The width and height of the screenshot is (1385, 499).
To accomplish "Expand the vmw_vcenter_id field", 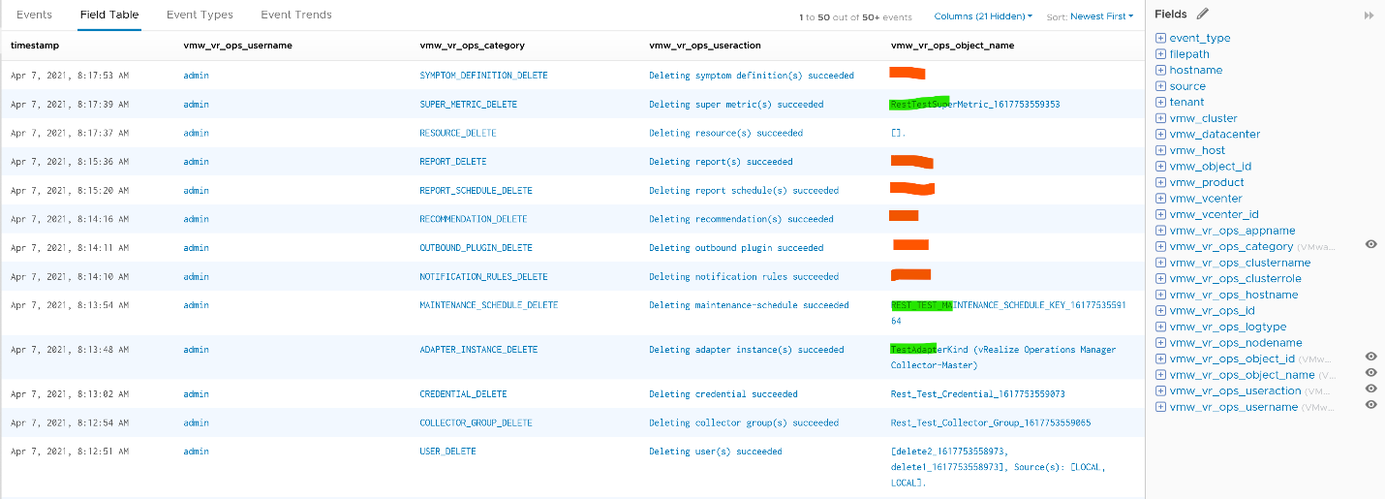I will [x=1160, y=214].
